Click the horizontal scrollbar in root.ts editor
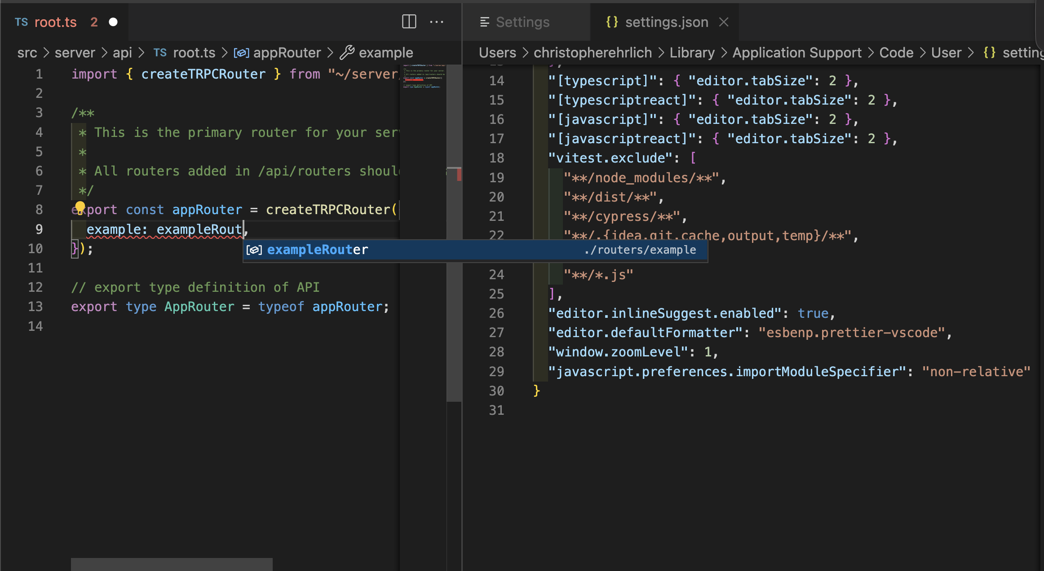1044x571 pixels. click(172, 564)
